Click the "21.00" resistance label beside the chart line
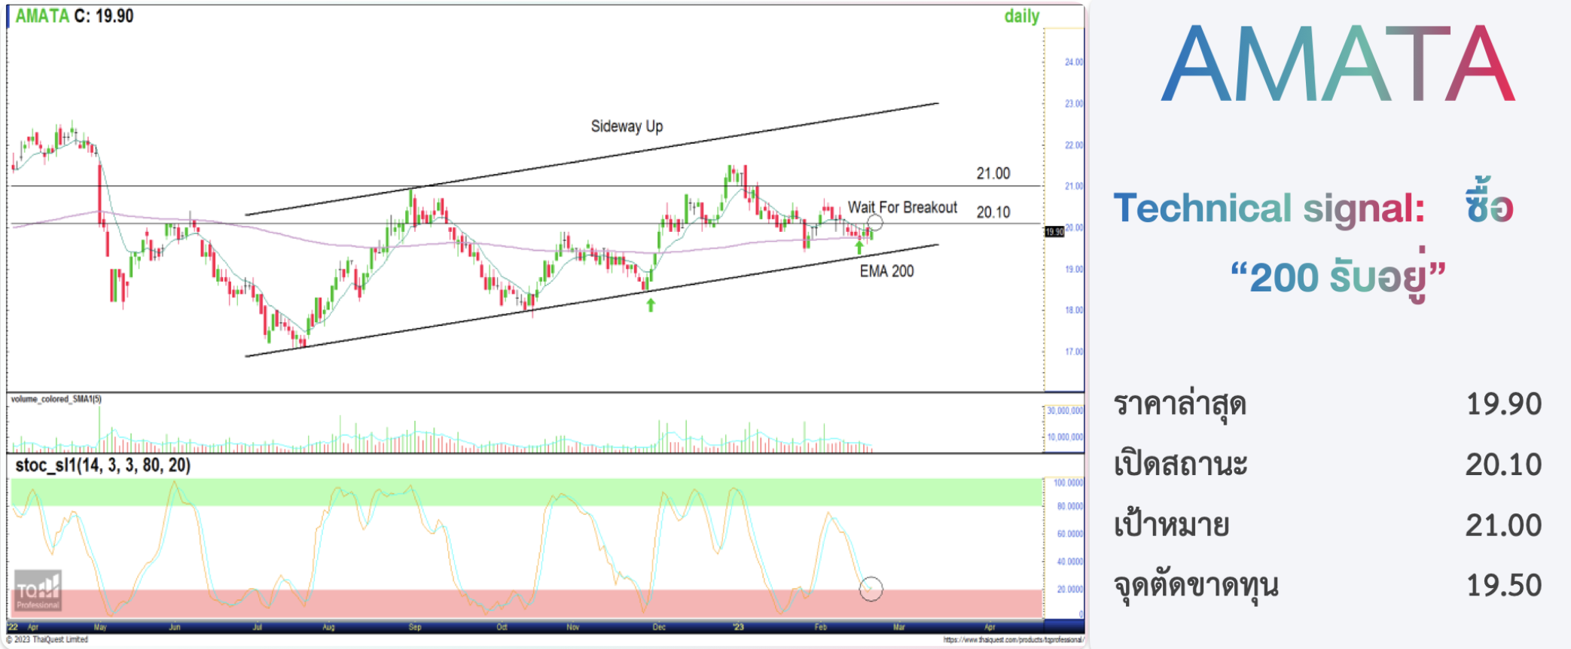The height and width of the screenshot is (649, 1571). coord(993,173)
